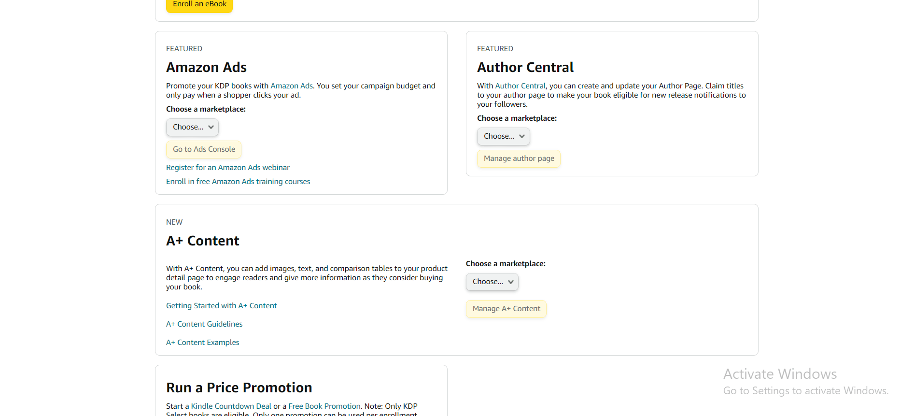Open the Free Book Promotion link
914x416 pixels.
324,406
